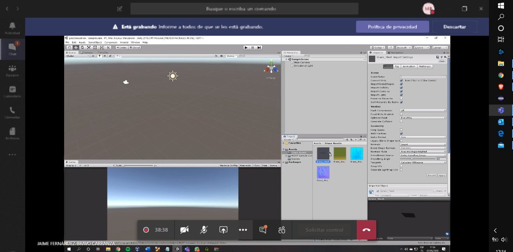Toggle Preserve Hierarchy checkbox
The width and height of the screenshot is (513, 252).
click(401, 98)
